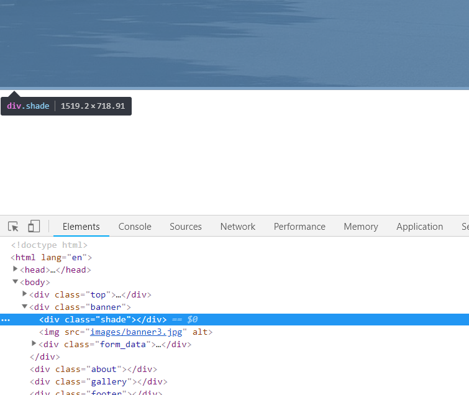The height and width of the screenshot is (395, 469).
Task: Click the banner closing div tag
Action: point(45,357)
